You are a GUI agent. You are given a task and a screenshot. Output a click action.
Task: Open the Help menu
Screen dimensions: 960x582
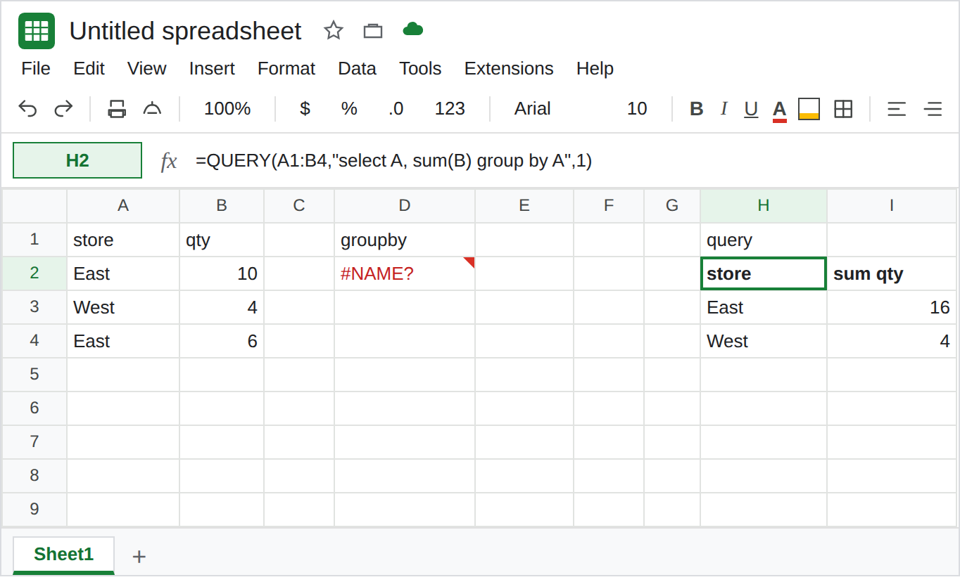[x=595, y=68]
